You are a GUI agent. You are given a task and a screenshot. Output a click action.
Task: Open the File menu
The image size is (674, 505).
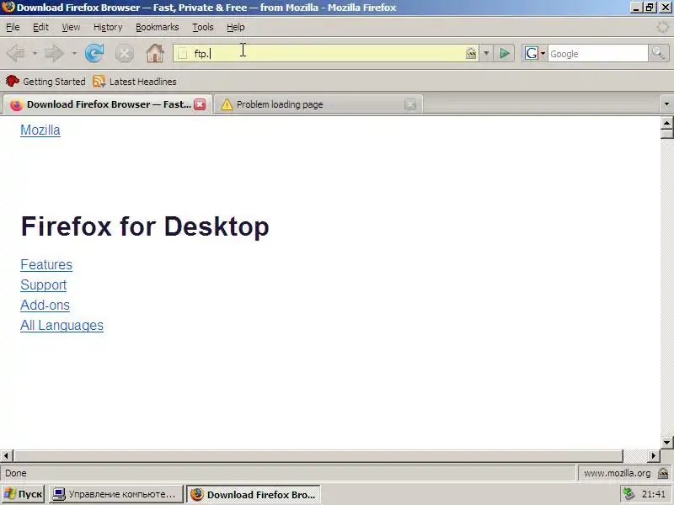pos(13,27)
